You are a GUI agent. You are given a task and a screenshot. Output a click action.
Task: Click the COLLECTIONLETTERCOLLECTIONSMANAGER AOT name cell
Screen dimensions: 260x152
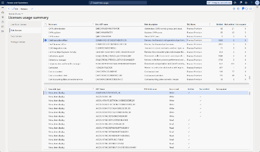pos(115,60)
